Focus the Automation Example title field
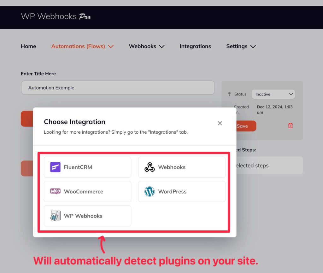The height and width of the screenshot is (273, 323). click(118, 88)
